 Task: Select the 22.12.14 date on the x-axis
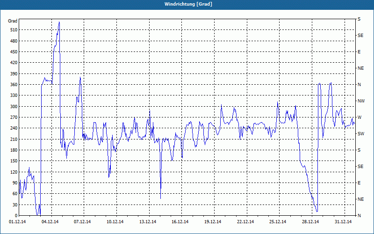pos(246,222)
